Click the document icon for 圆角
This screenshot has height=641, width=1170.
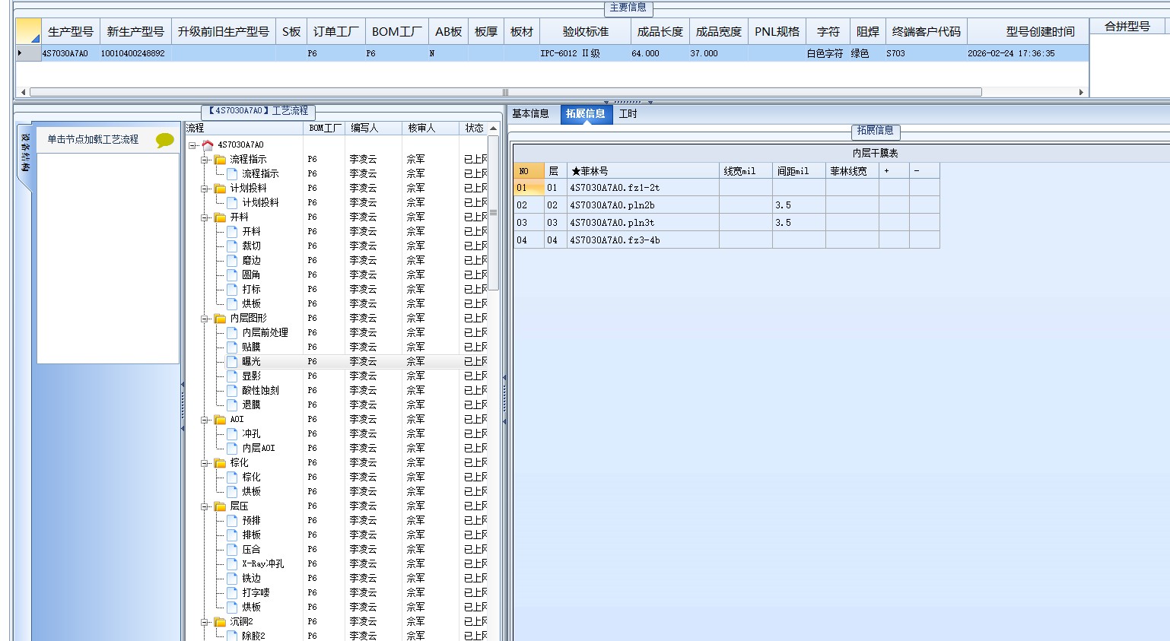232,275
